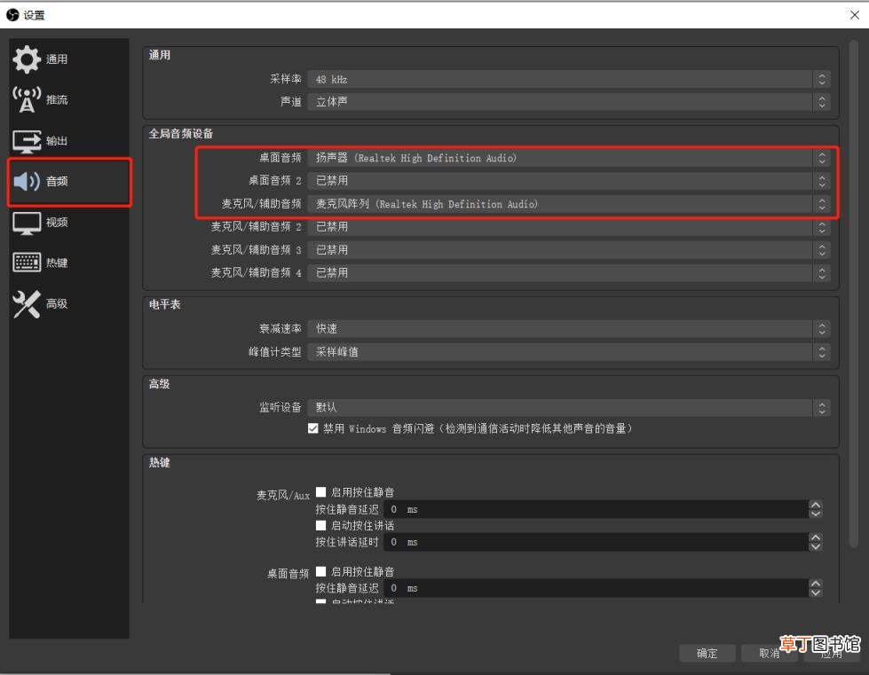The height and width of the screenshot is (675, 869).
Task: Click the 确定 button
Action: [x=707, y=654]
